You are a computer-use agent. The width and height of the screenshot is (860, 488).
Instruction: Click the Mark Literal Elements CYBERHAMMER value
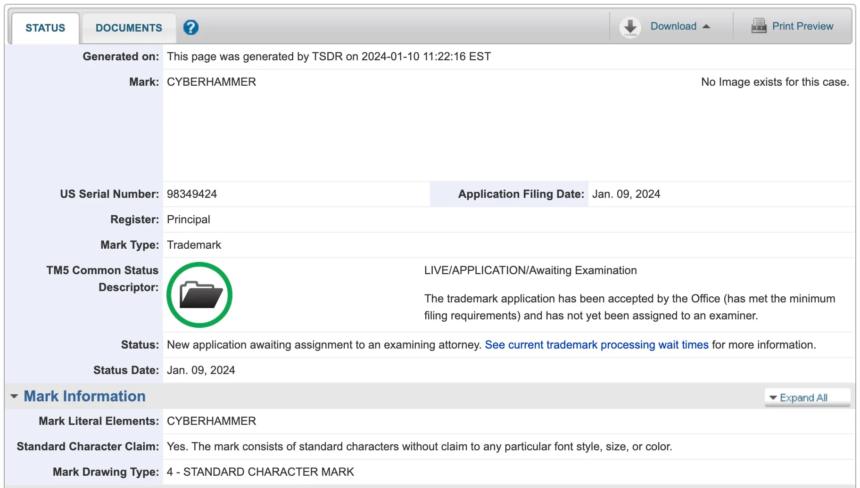[211, 421]
